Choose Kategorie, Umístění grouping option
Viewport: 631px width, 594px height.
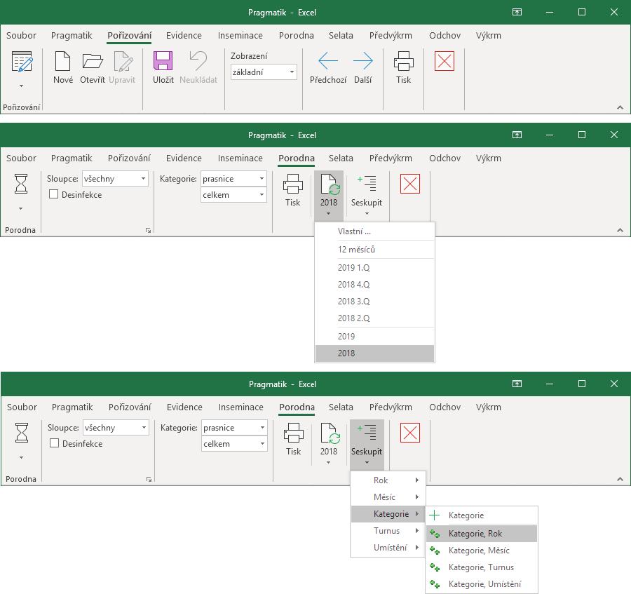coord(482,584)
